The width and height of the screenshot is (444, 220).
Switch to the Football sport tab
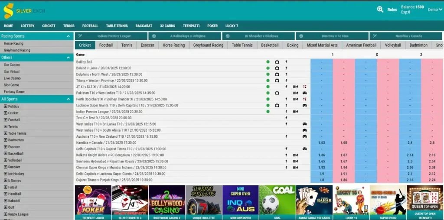106,45
